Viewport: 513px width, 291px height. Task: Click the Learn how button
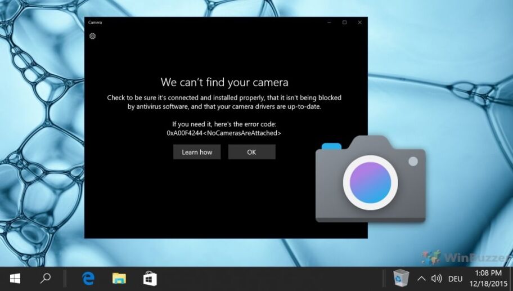click(x=197, y=152)
